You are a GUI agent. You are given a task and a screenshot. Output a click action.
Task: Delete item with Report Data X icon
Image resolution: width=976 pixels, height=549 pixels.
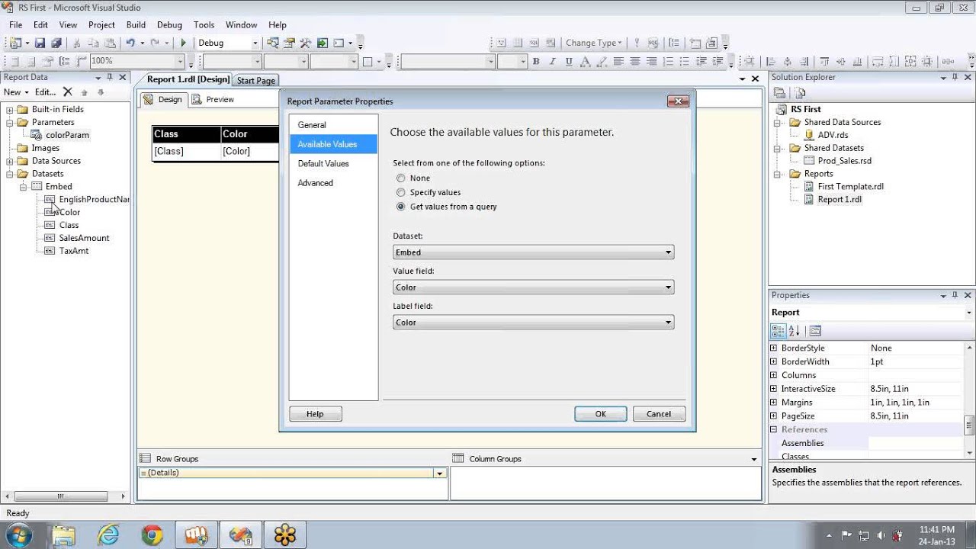(67, 92)
